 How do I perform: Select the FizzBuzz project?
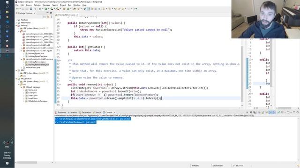tap(24, 20)
